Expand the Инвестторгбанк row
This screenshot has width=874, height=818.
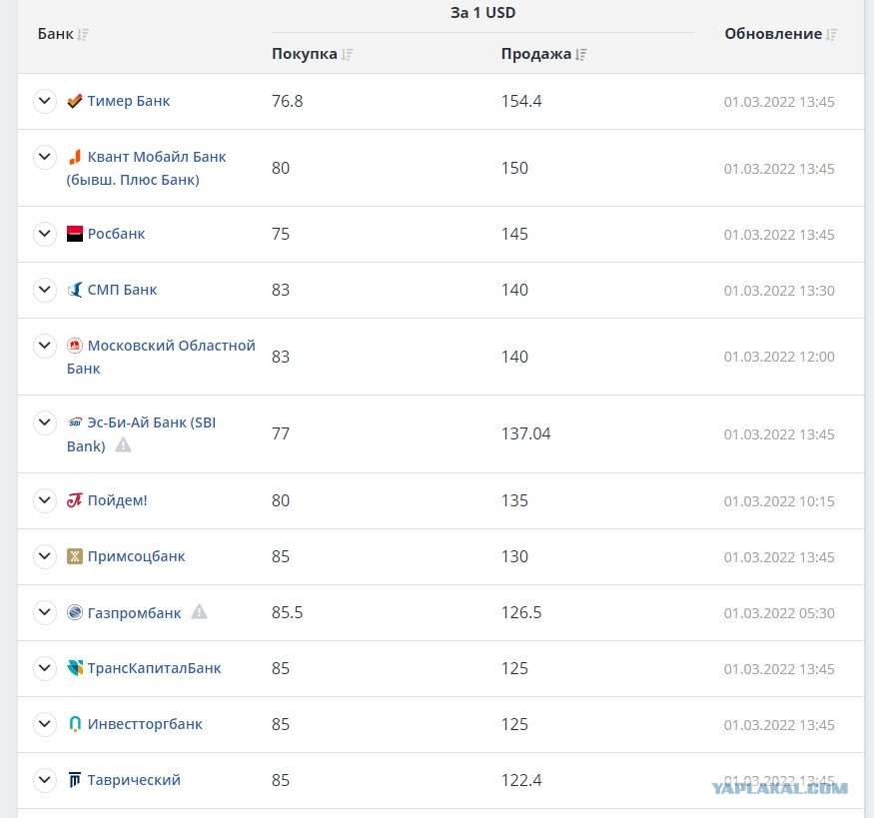coord(45,724)
